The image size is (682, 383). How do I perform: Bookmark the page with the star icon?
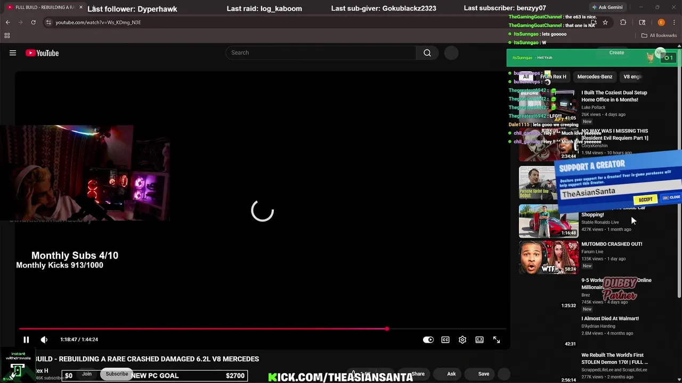click(605, 22)
